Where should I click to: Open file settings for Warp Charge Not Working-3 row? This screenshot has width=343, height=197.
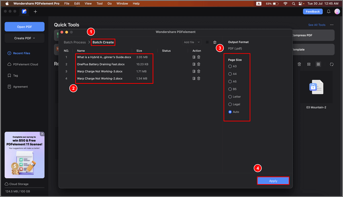point(194,71)
